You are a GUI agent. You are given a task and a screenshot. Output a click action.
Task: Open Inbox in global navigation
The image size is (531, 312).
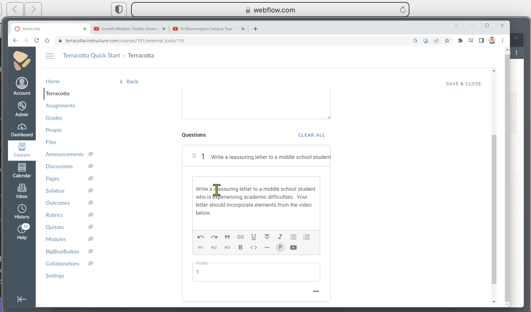tap(22, 191)
